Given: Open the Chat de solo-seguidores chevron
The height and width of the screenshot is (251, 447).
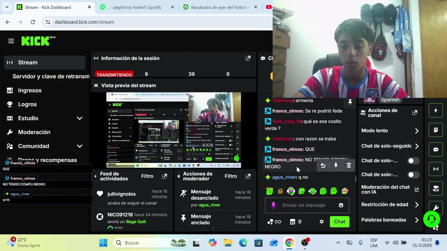Looking at the screenshot, I should [417, 146].
